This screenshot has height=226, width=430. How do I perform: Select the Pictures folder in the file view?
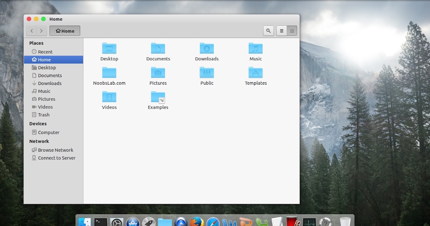158,76
